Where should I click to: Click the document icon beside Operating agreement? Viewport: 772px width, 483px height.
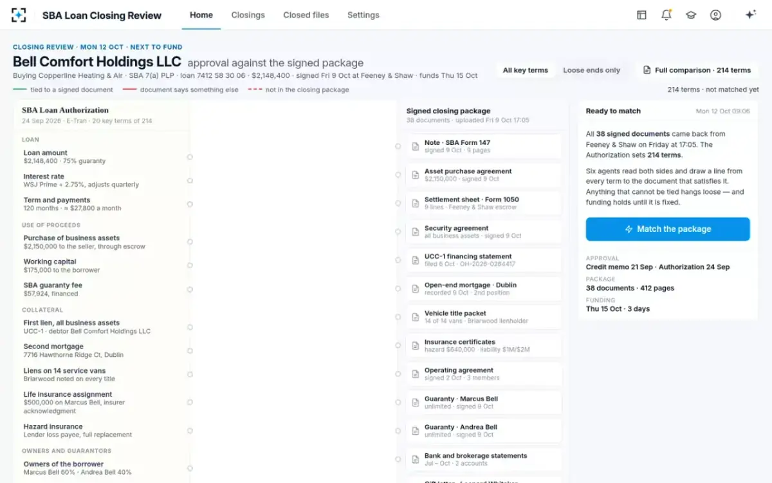pos(416,374)
